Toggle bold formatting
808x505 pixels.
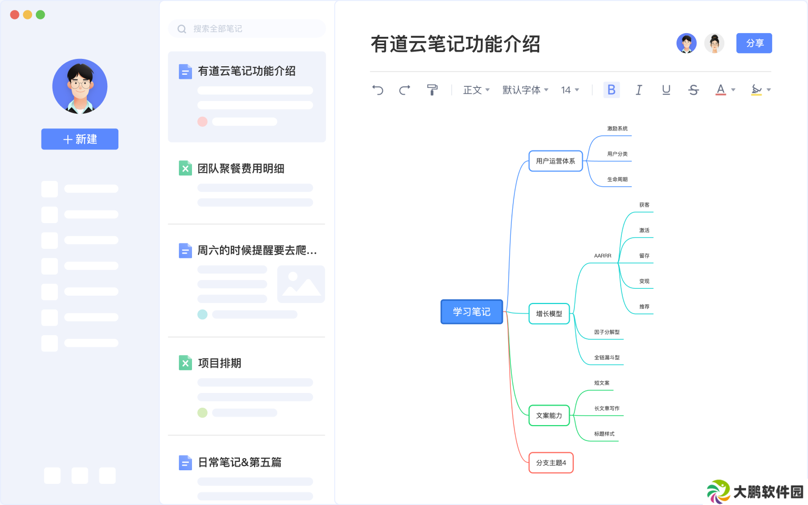click(611, 90)
